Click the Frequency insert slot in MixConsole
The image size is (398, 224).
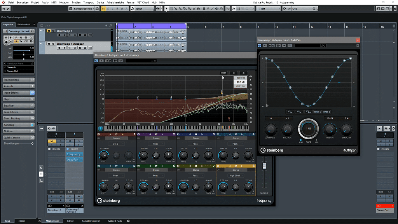click(x=74, y=154)
